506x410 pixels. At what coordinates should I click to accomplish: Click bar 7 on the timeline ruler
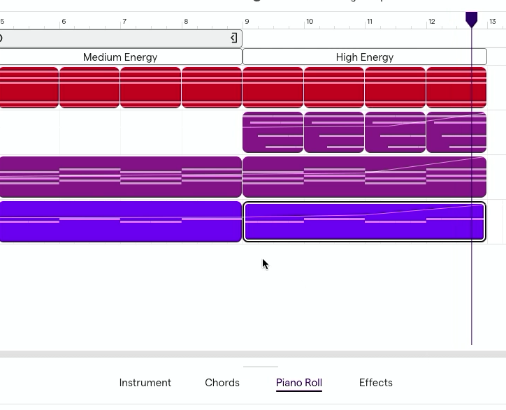(124, 22)
